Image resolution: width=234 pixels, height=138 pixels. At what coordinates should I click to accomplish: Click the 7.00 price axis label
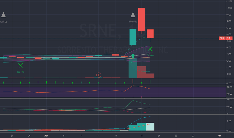point(229,28)
